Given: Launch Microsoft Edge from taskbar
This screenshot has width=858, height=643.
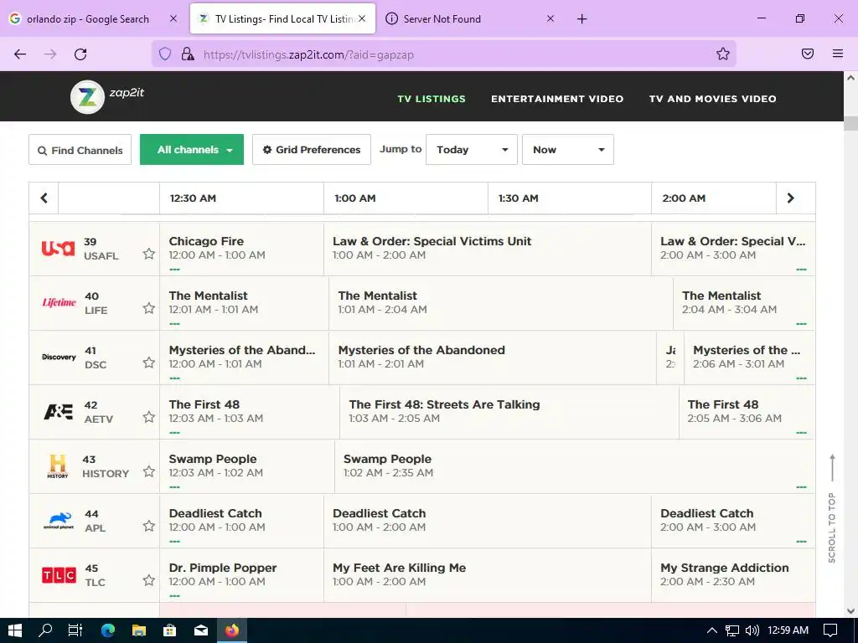Looking at the screenshot, I should click(108, 630).
